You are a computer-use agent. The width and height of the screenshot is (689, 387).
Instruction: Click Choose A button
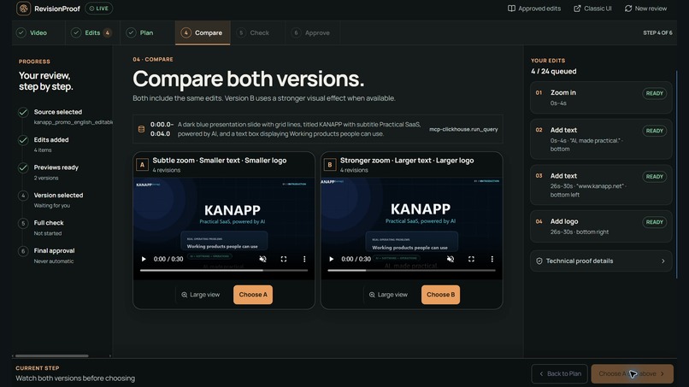tap(253, 295)
